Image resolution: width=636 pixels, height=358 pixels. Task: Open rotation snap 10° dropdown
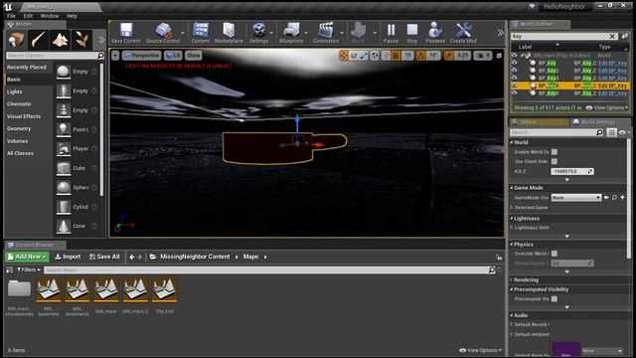[433, 56]
